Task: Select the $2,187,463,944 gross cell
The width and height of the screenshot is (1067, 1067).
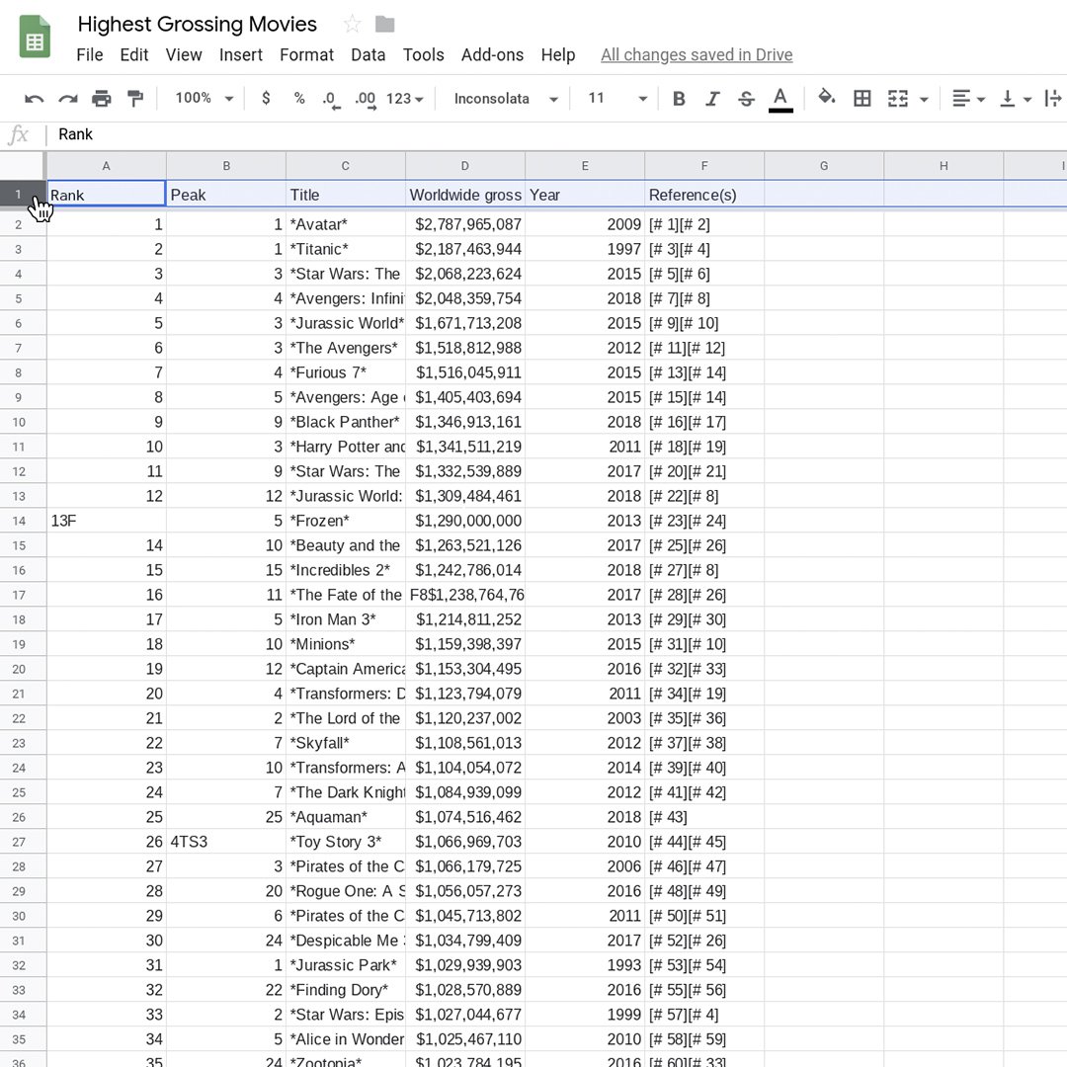Action: 464,249
